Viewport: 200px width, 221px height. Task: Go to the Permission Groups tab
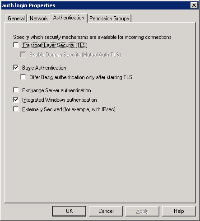click(109, 19)
